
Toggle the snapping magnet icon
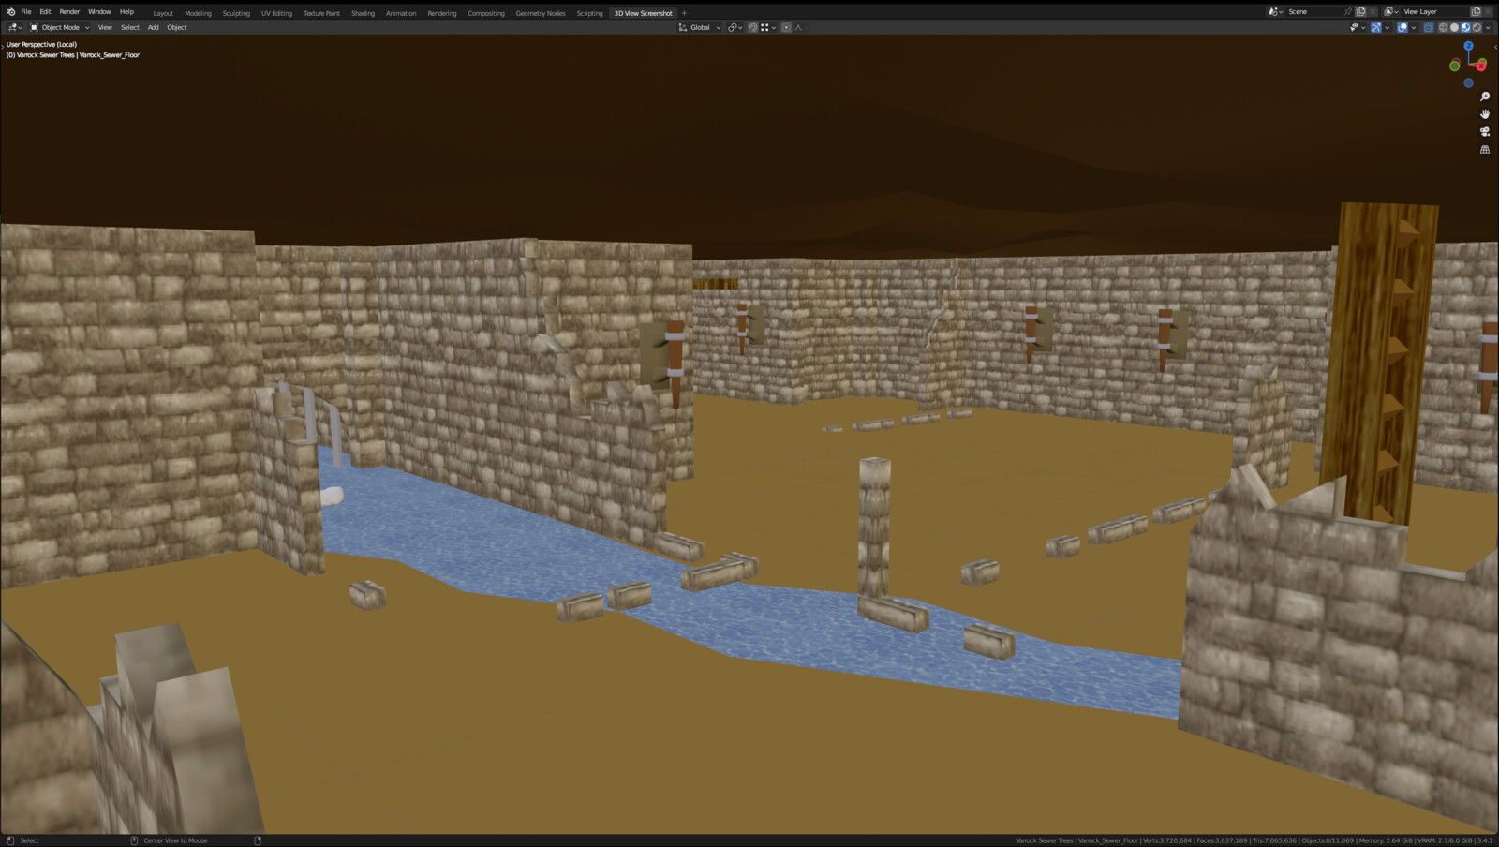[x=752, y=27]
